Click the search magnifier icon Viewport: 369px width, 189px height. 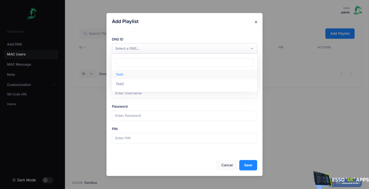point(85,34)
